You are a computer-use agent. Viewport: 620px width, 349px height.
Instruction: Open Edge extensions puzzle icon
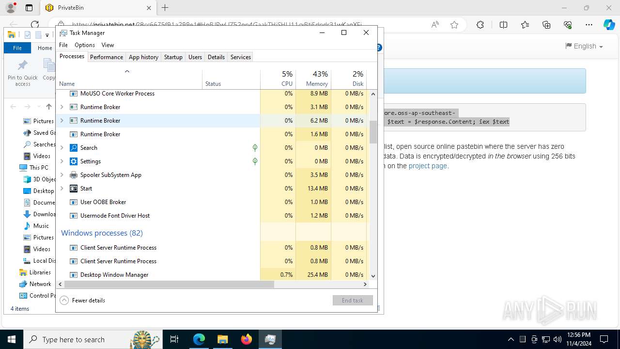point(480,25)
